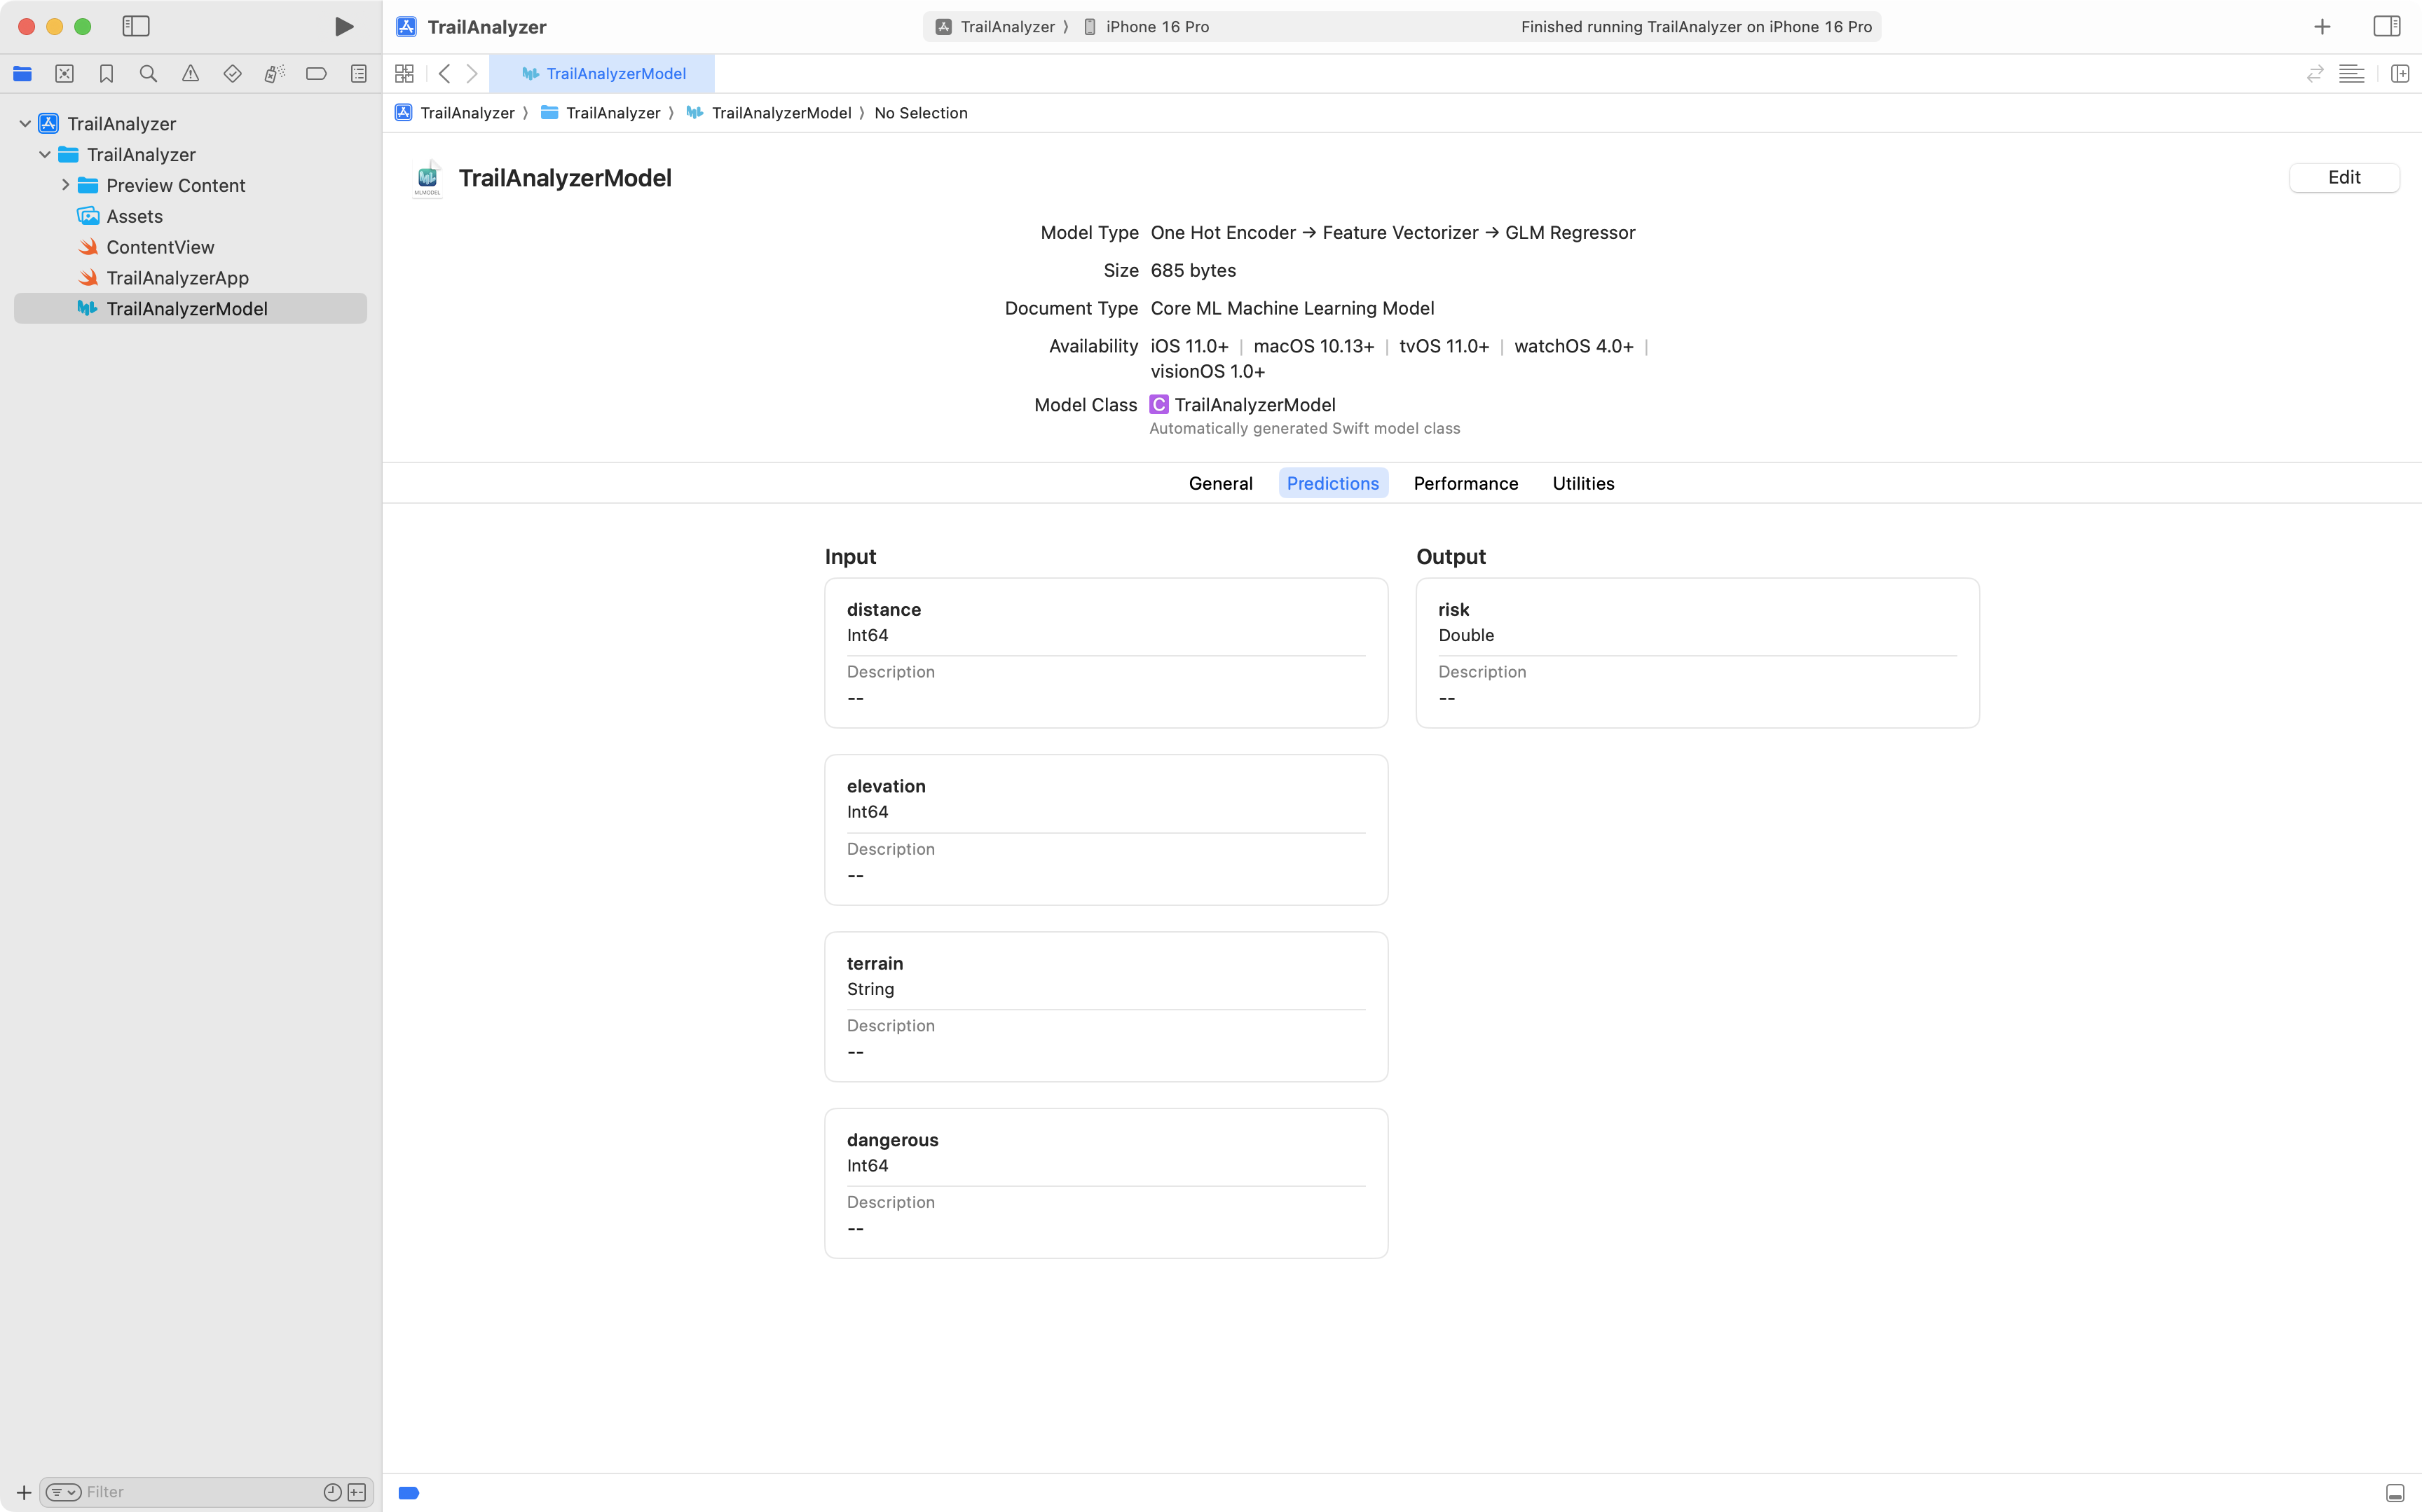Open the Report navigator list icon
Screen dimensions: 2422x1512
tap(358, 73)
